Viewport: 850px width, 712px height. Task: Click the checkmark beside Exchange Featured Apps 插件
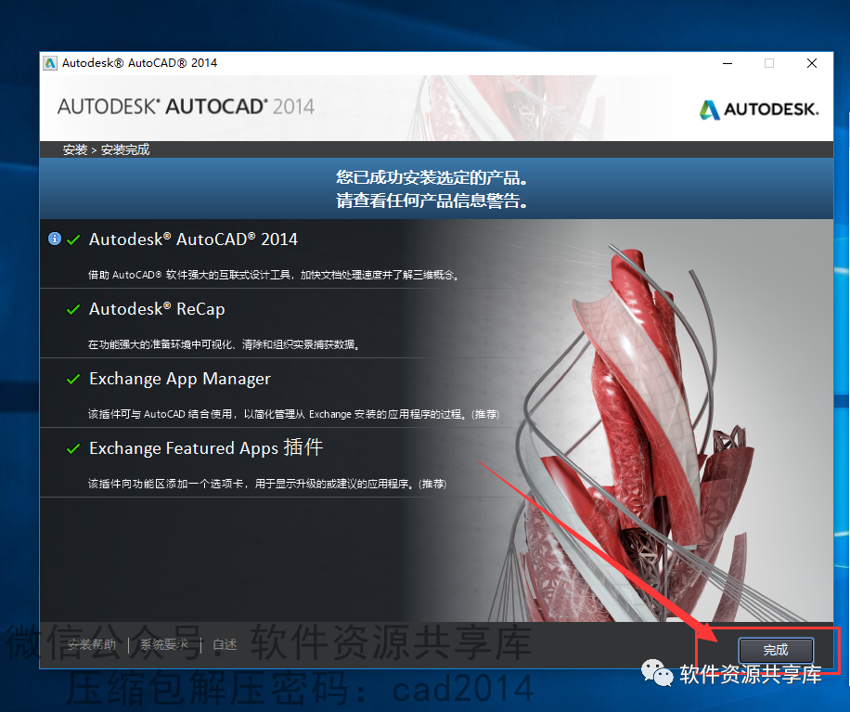(74, 447)
